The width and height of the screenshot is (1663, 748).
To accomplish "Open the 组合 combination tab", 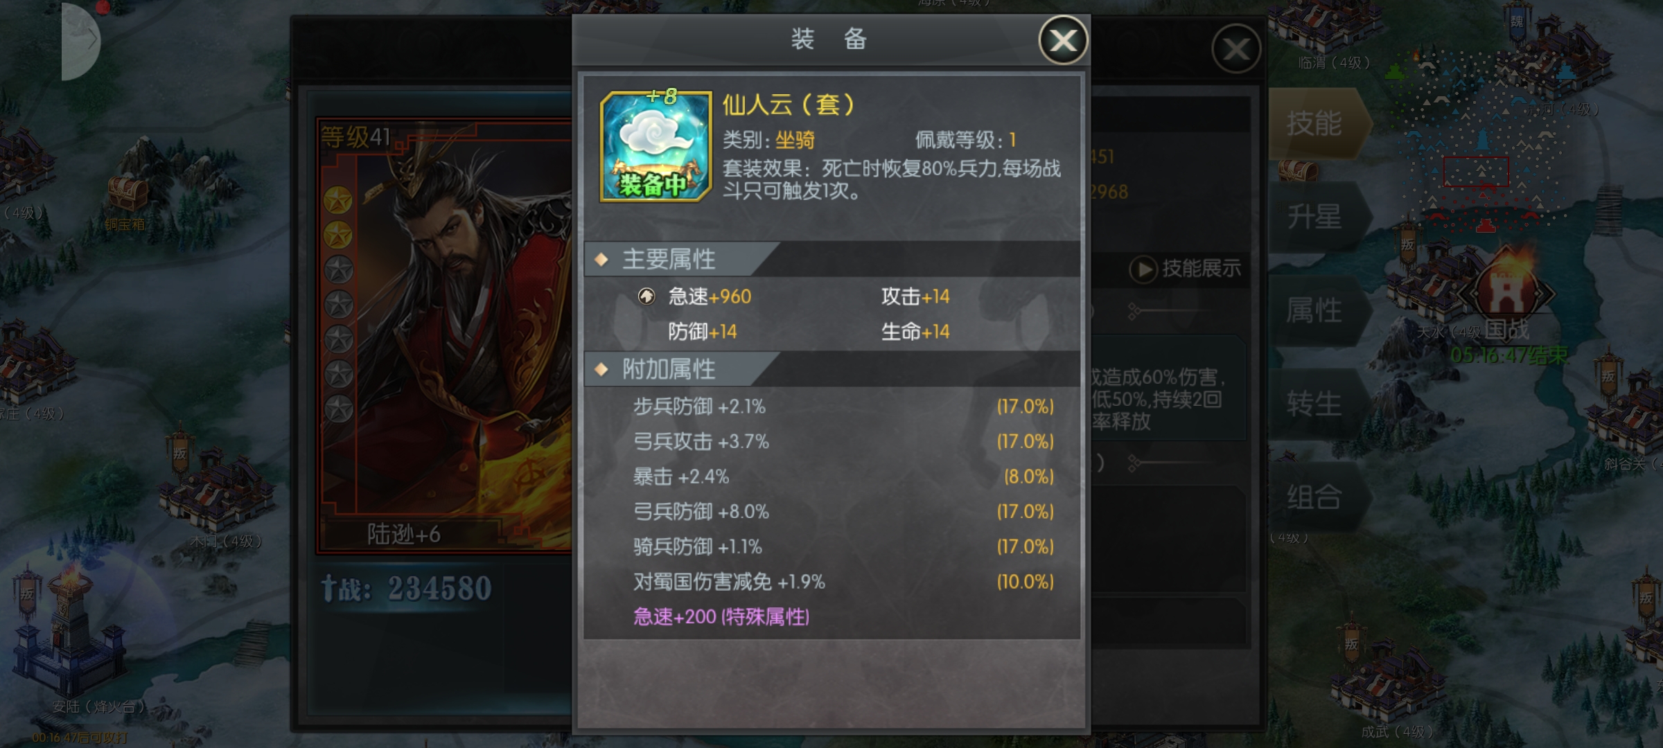I will (x=1318, y=497).
